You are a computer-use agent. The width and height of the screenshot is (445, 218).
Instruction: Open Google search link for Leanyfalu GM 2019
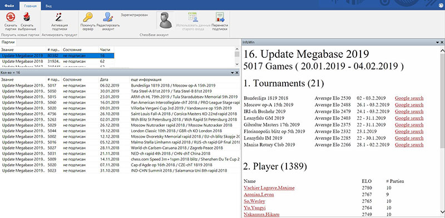point(409,118)
